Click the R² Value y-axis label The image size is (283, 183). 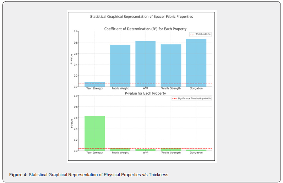71,59
